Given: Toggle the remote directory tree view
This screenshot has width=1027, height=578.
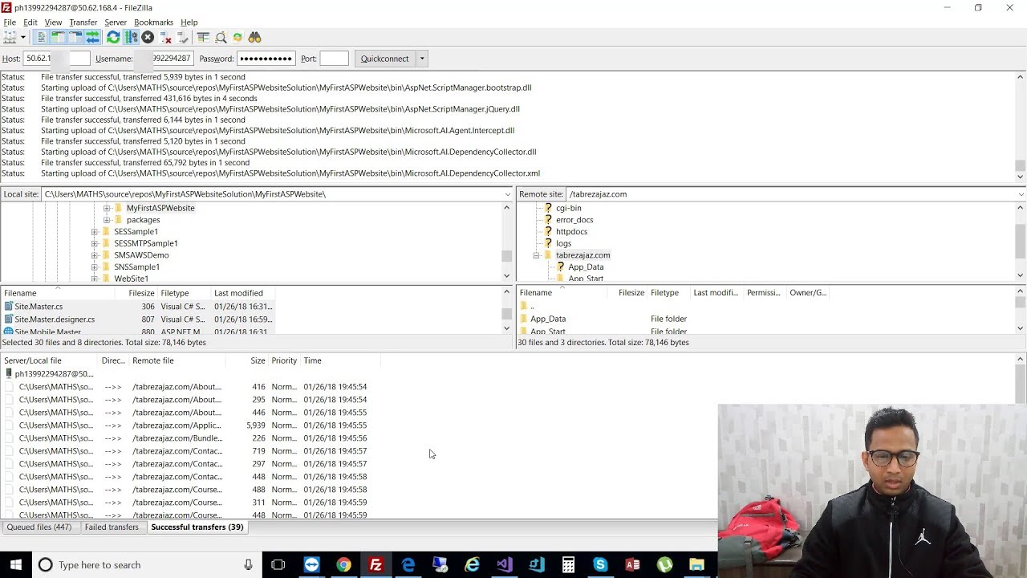Looking at the screenshot, I should click(x=75, y=38).
